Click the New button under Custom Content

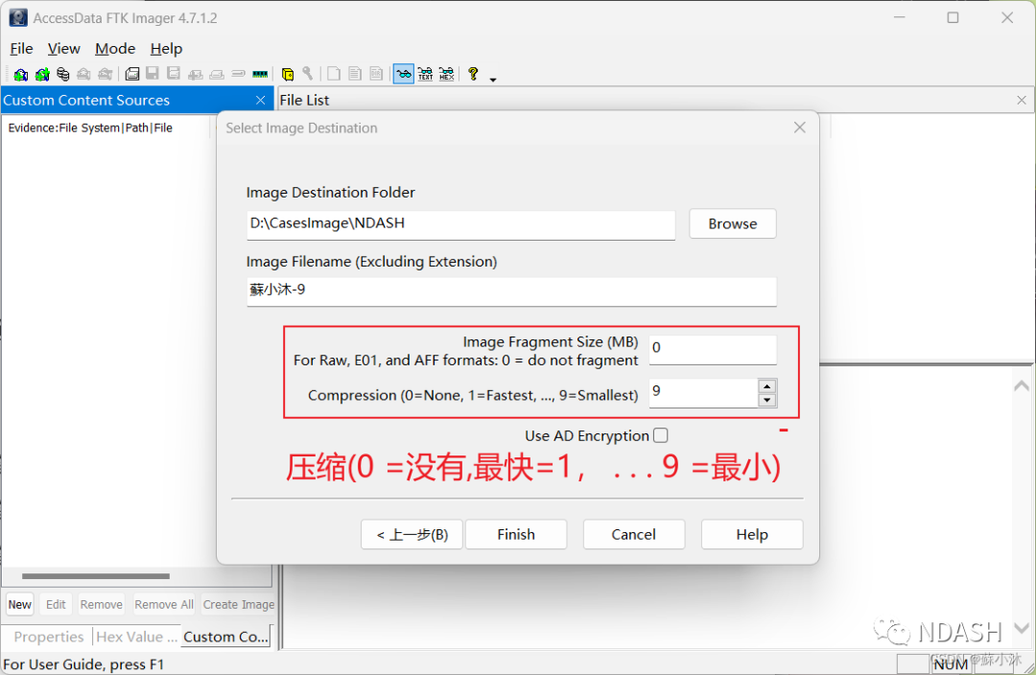[x=20, y=604]
